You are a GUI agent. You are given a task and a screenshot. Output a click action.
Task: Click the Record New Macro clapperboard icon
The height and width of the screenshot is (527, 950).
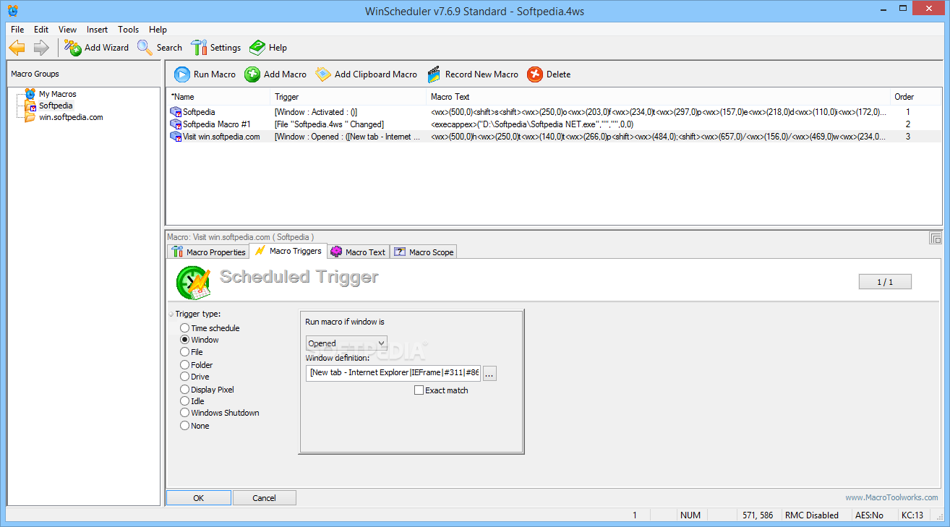coord(434,74)
